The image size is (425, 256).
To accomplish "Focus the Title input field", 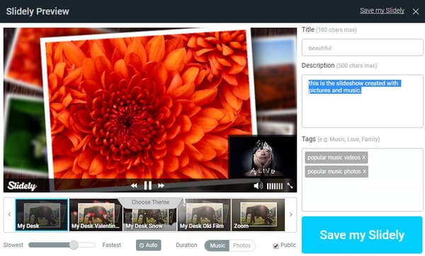I will 363,47.
